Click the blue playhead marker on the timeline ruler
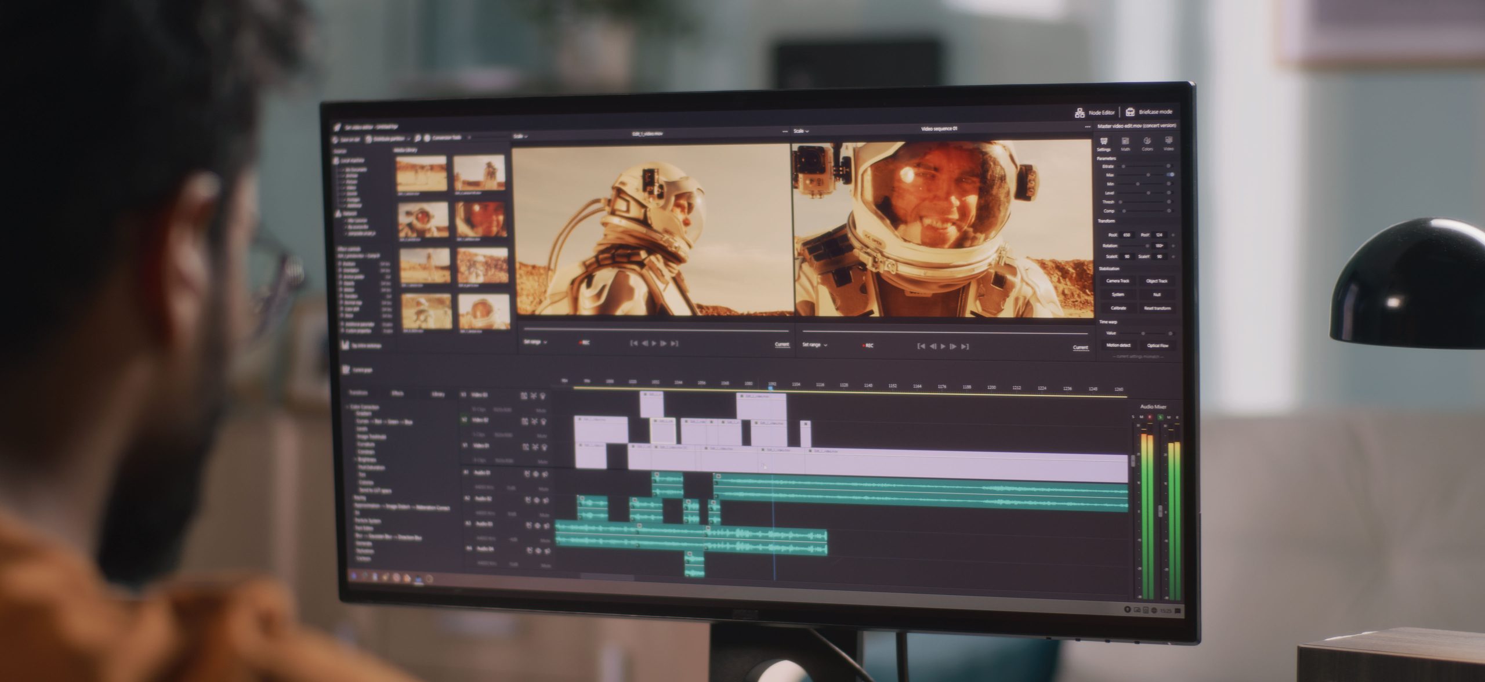The height and width of the screenshot is (682, 1485). (x=771, y=388)
